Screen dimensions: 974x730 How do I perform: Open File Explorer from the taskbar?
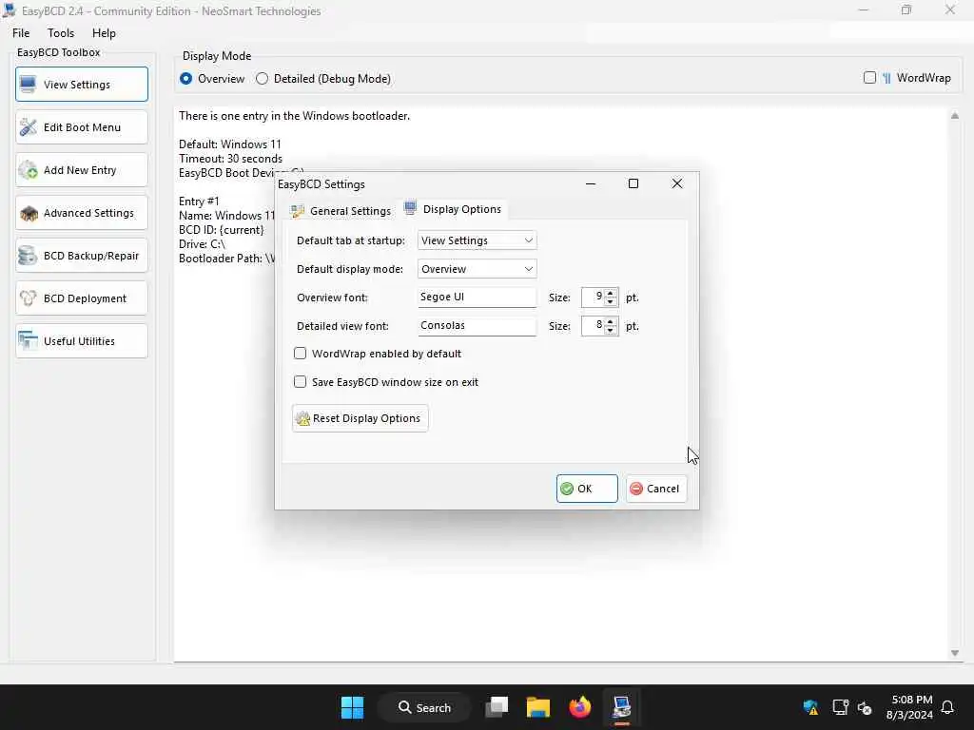click(538, 707)
